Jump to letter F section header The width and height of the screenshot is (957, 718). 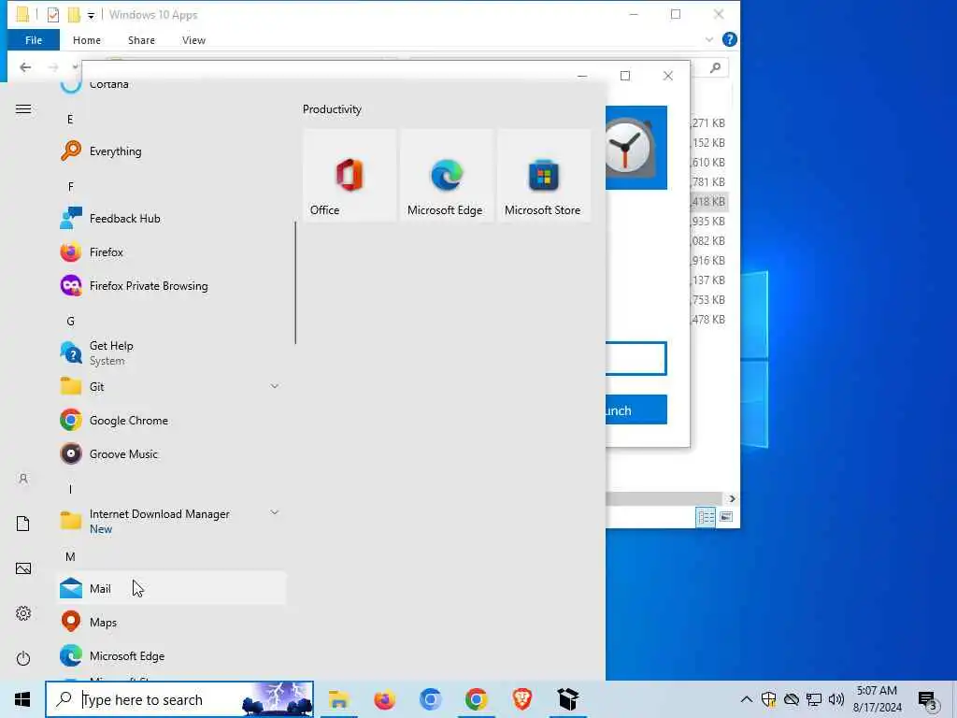(70, 186)
